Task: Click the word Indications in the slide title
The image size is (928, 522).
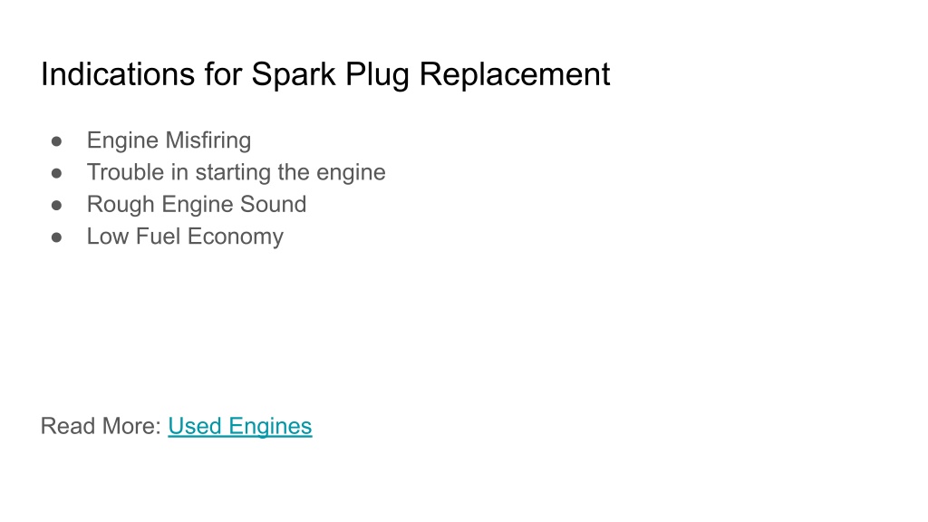Action: [x=118, y=74]
